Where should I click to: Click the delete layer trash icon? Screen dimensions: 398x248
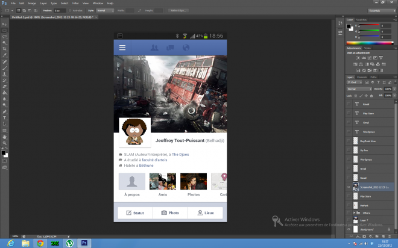pyautogui.click(x=390, y=237)
